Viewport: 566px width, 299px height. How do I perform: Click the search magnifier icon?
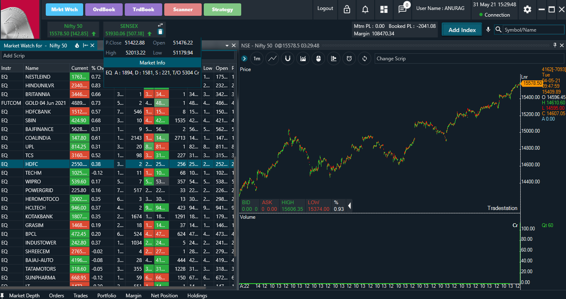pyautogui.click(x=498, y=30)
